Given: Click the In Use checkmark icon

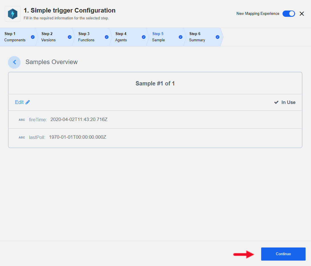Looking at the screenshot, I should [276, 102].
